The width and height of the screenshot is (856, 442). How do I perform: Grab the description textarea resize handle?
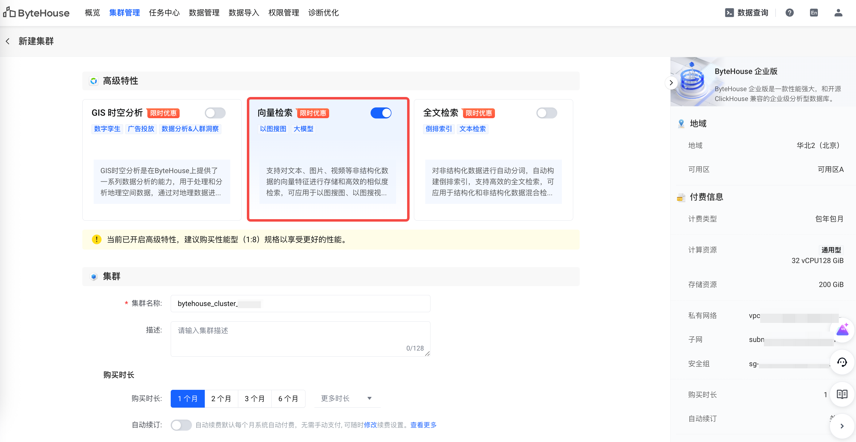(x=427, y=354)
